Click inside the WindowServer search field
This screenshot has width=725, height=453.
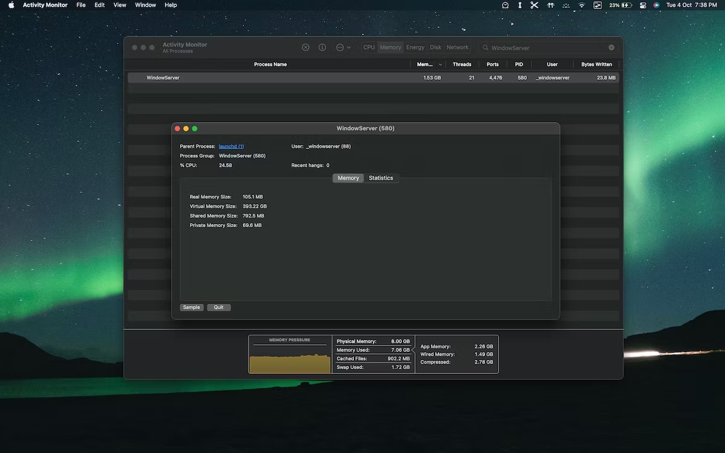[547, 48]
